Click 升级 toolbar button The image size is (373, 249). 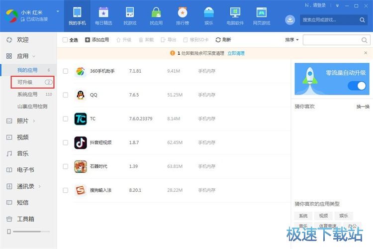124,40
